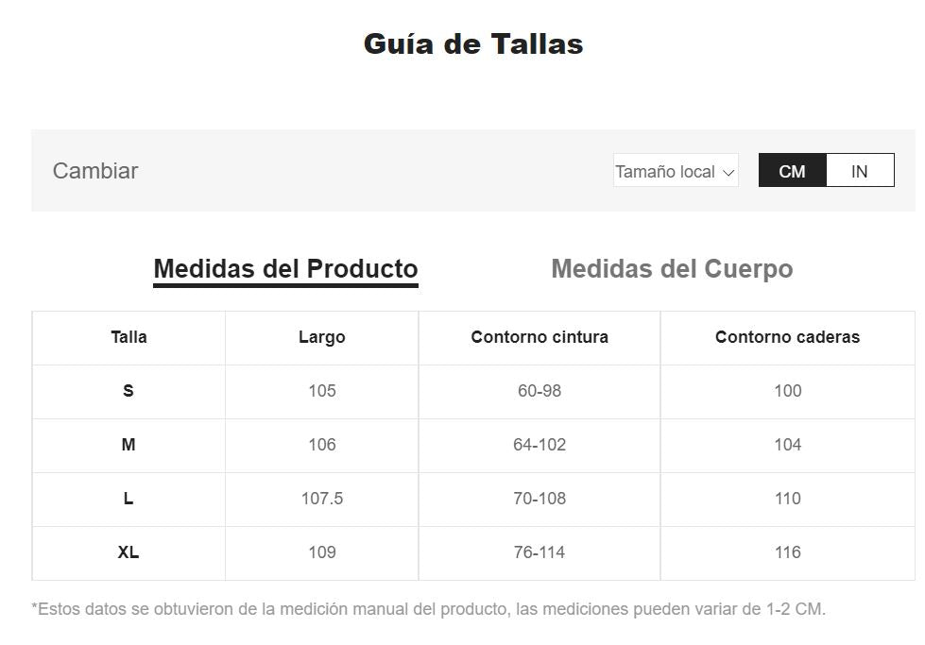Select the size S row label

point(128,391)
